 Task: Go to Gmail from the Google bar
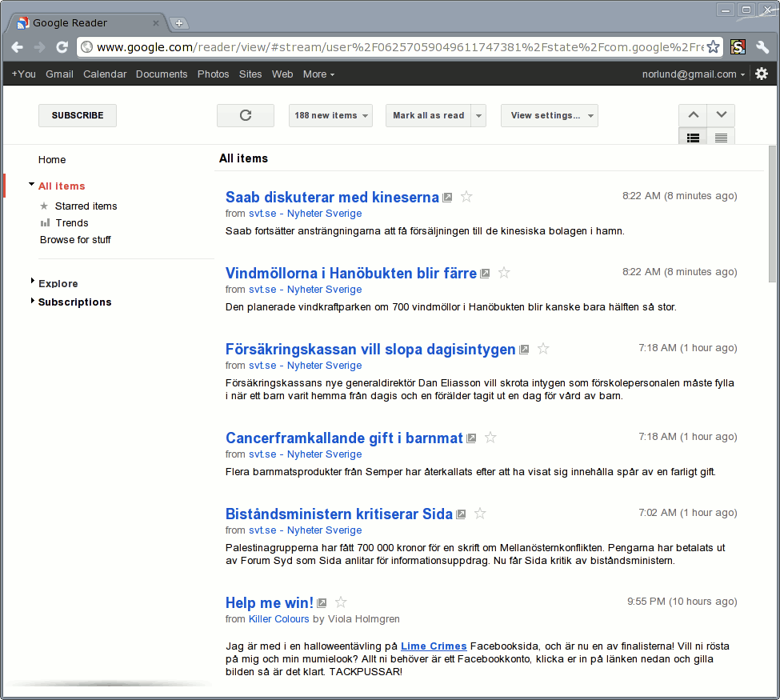tap(60, 74)
